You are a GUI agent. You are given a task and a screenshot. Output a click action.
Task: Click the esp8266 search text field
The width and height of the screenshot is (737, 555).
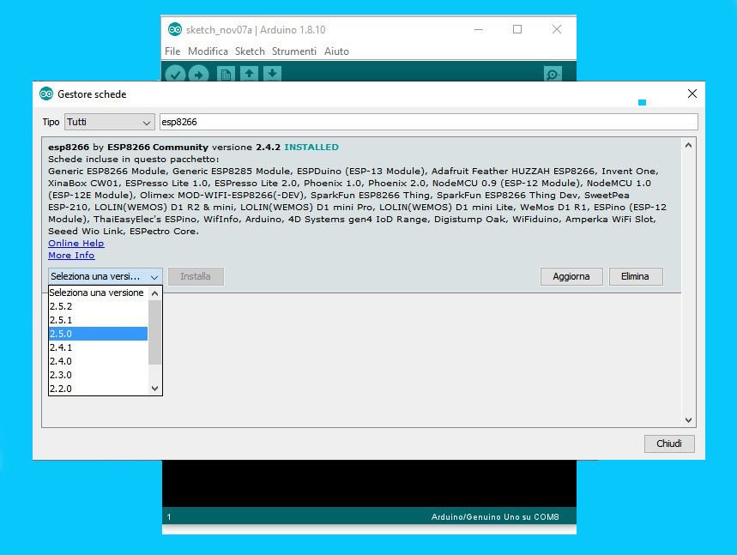(x=427, y=122)
